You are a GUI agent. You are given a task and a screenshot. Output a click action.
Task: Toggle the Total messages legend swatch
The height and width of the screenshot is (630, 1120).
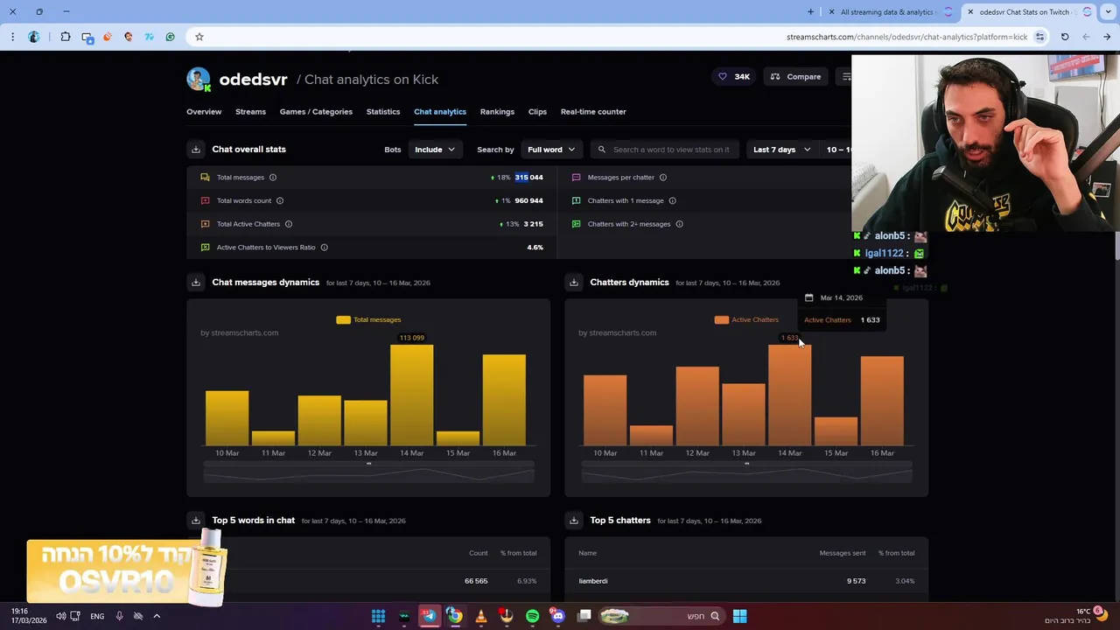click(x=343, y=320)
